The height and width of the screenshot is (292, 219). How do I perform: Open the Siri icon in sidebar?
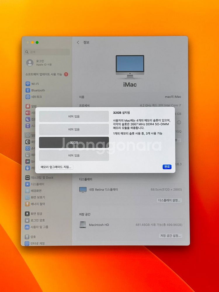(28, 161)
